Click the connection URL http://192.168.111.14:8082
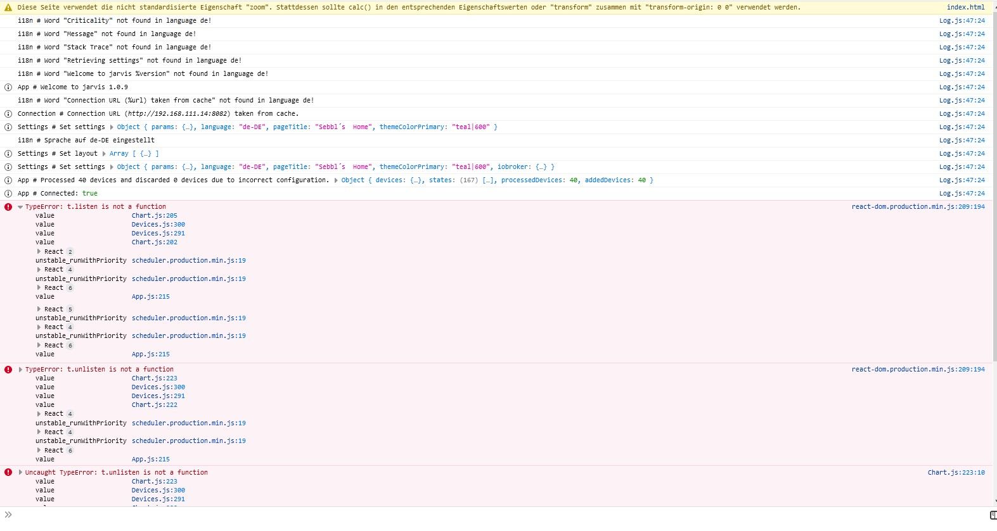 pyautogui.click(x=177, y=114)
